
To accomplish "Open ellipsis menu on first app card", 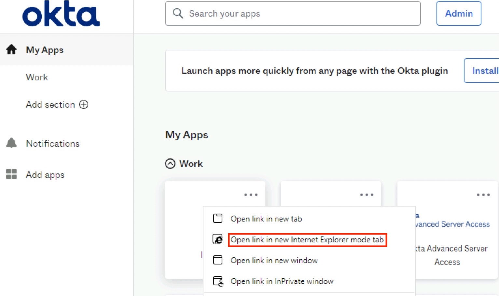I will [251, 195].
